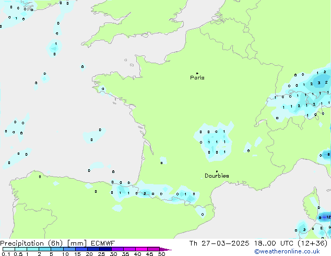The width and height of the screenshot is (331, 256).
Task: Click the 12 mm precipitation value near Corsica
Action: coord(327,217)
